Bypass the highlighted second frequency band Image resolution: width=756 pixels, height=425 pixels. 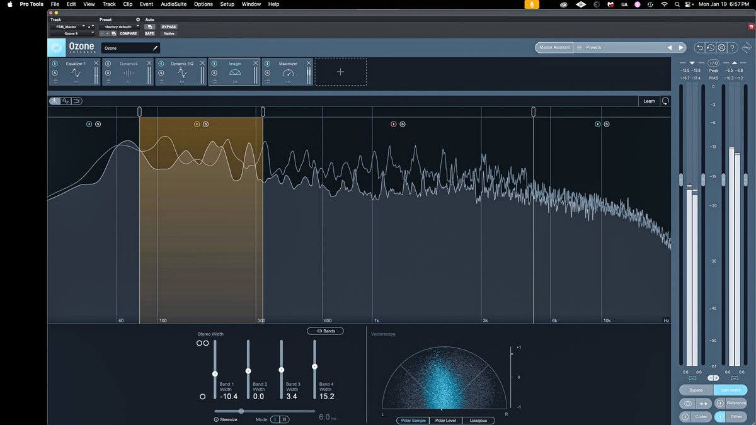197,124
